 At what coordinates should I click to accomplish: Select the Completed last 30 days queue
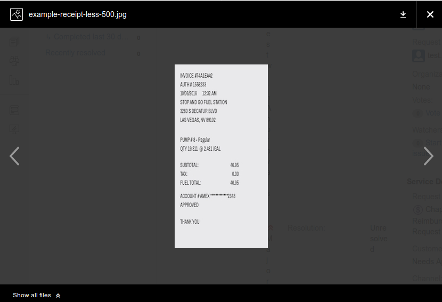(91, 37)
